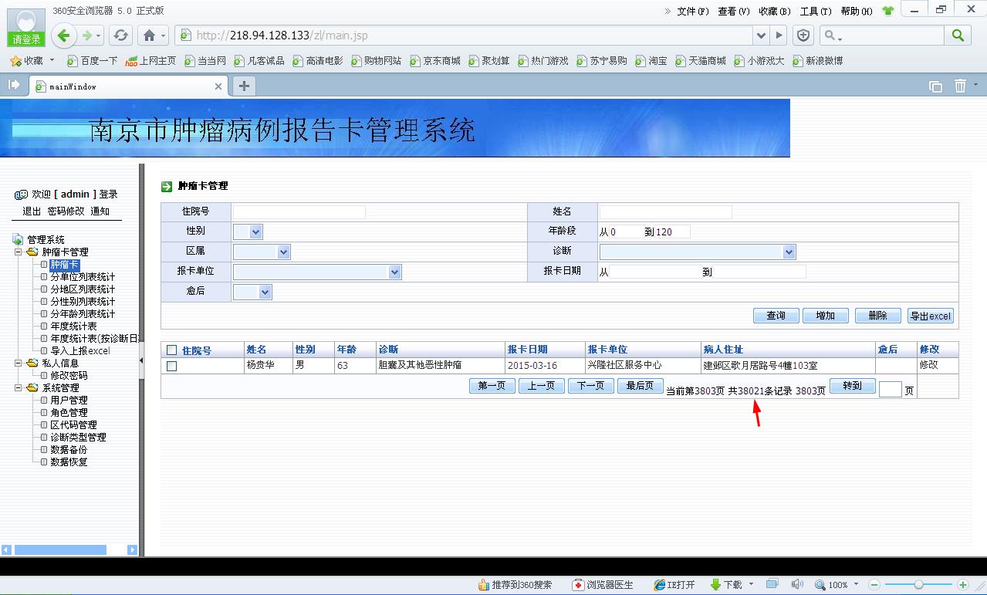This screenshot has width=987, height=595.
Task: Click the 删除 button
Action: pyautogui.click(x=877, y=316)
